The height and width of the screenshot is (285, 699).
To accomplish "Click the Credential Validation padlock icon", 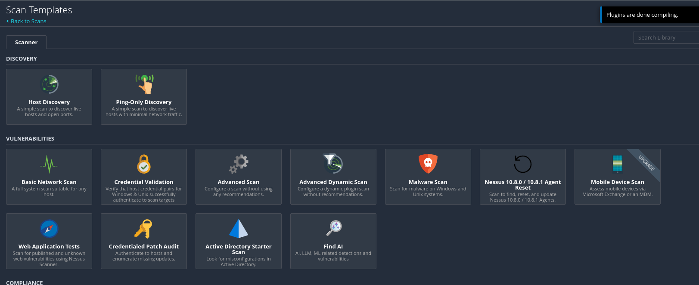I will click(144, 164).
